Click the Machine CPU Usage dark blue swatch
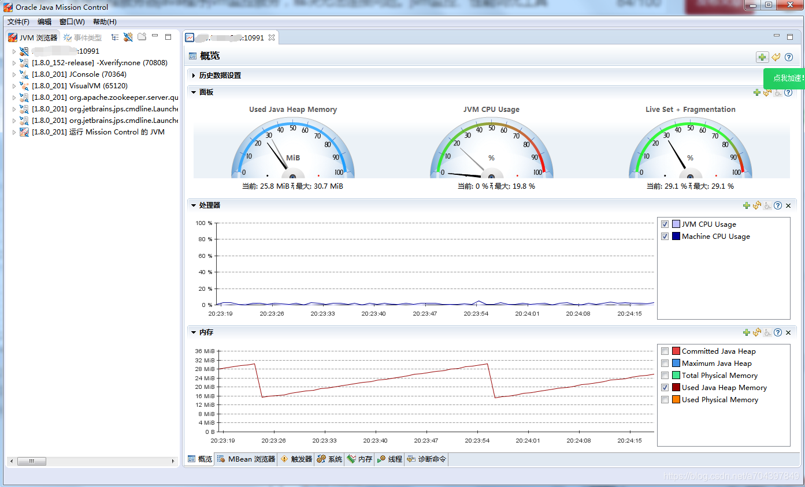The image size is (805, 487). 676,236
